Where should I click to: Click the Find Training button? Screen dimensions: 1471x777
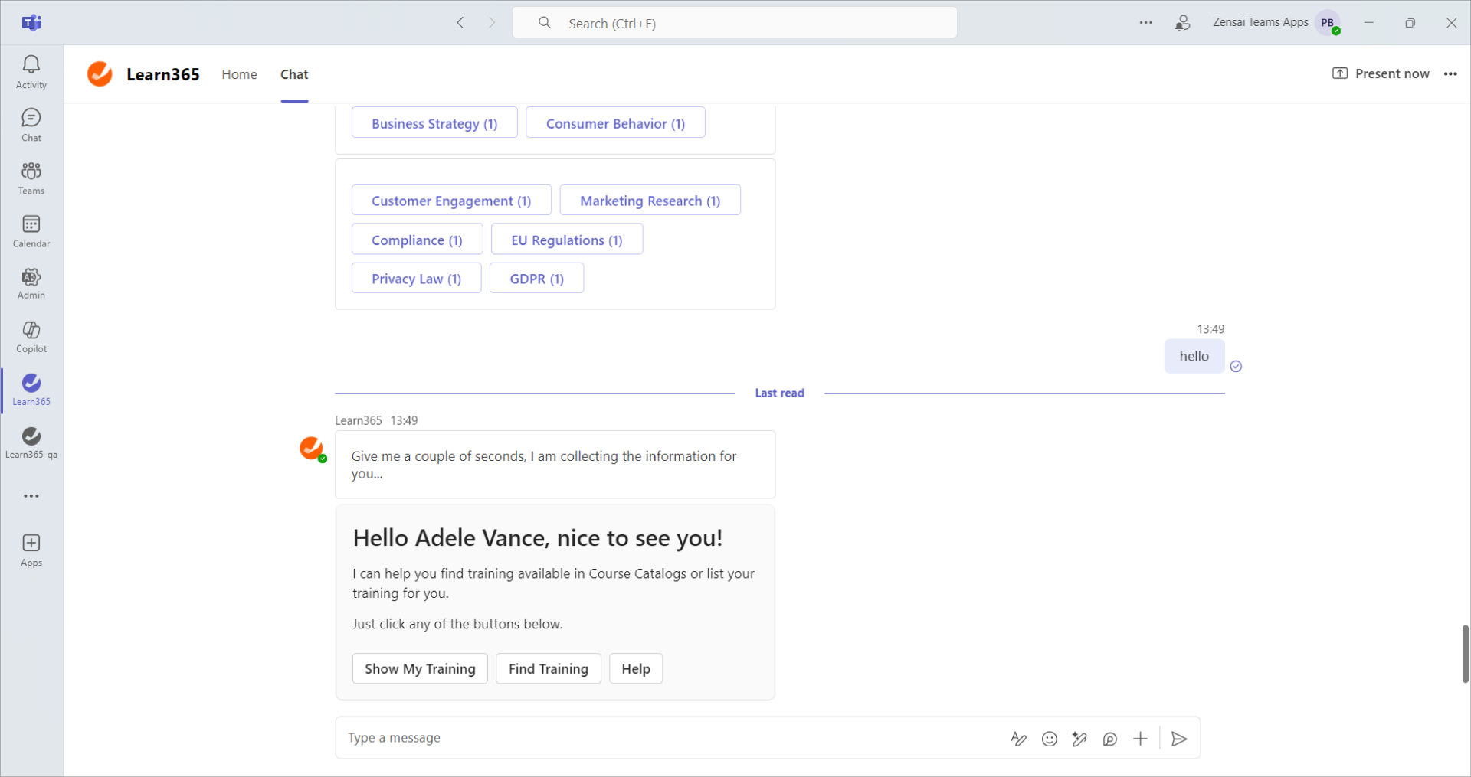(x=548, y=668)
